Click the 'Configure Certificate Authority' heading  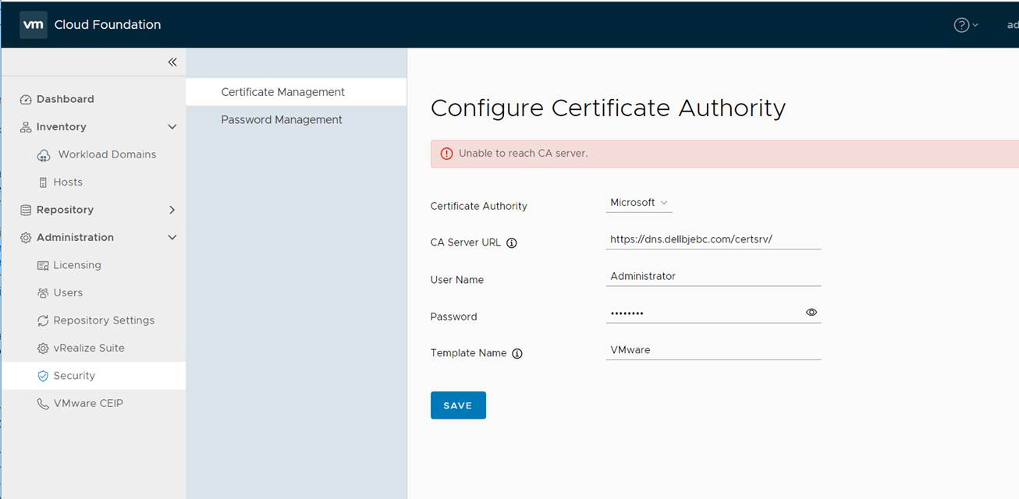[x=608, y=108]
